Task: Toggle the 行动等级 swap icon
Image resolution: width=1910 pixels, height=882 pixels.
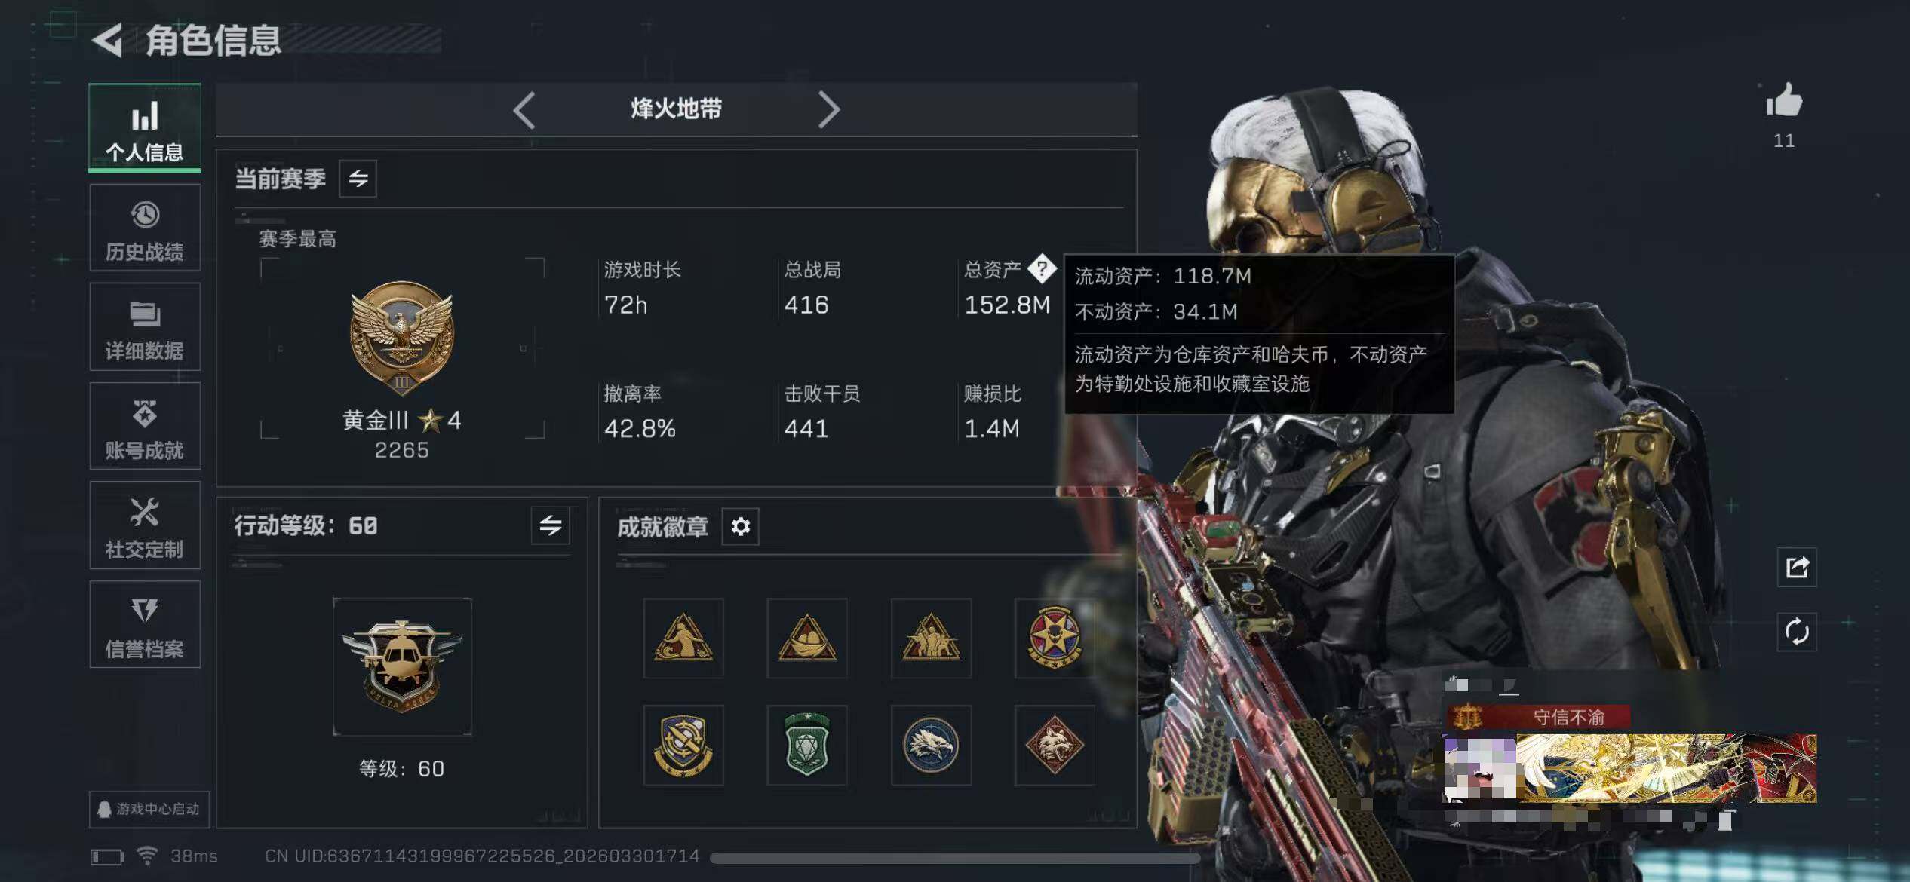Action: click(x=550, y=525)
